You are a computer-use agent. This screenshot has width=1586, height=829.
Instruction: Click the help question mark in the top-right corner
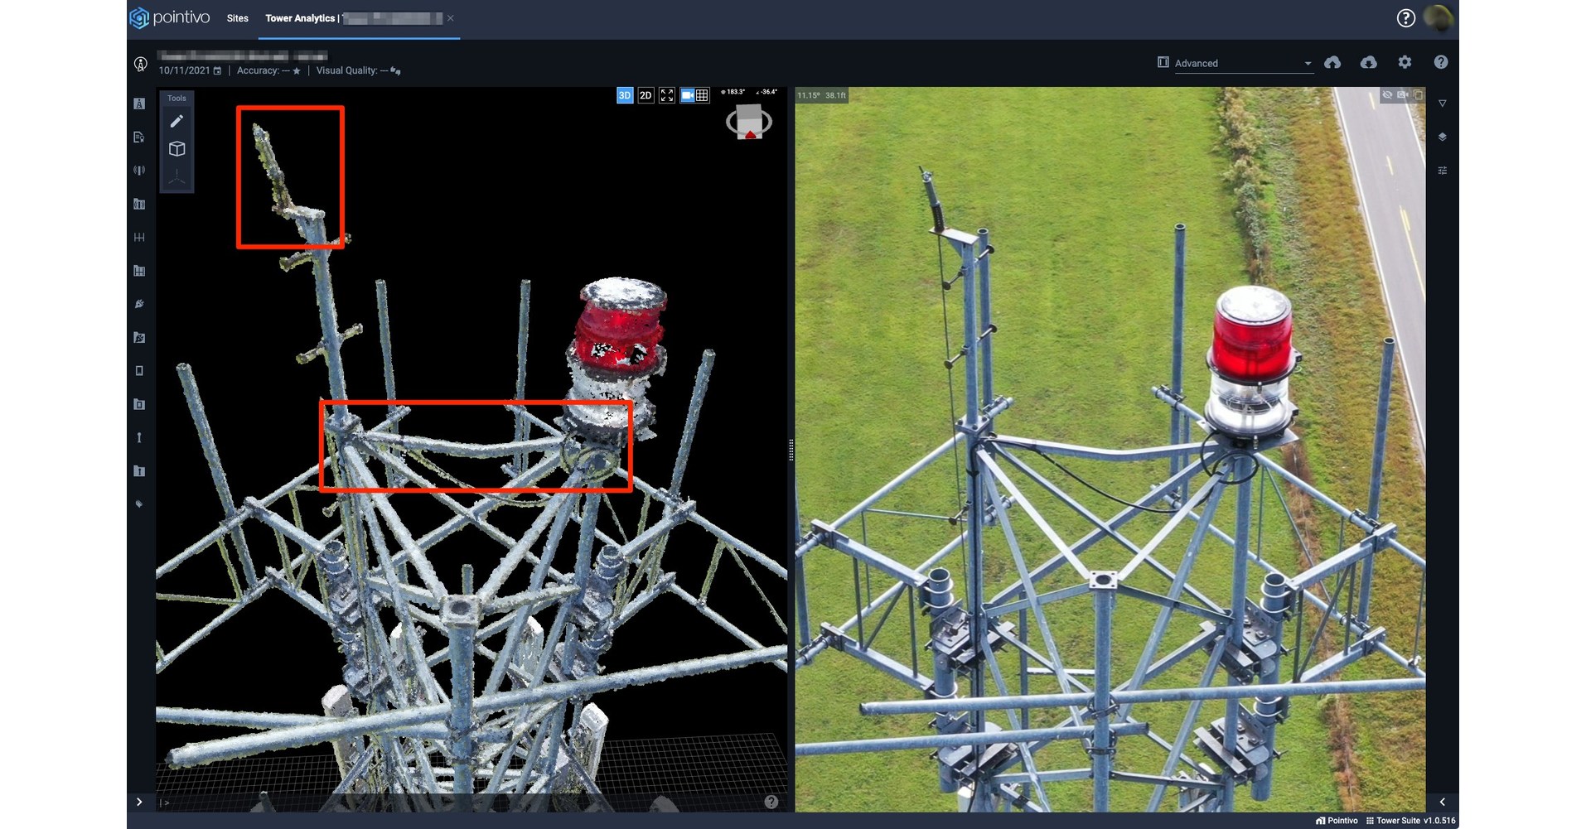[1405, 17]
